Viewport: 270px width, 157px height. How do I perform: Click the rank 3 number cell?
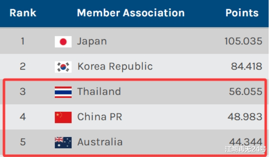coord(22,92)
